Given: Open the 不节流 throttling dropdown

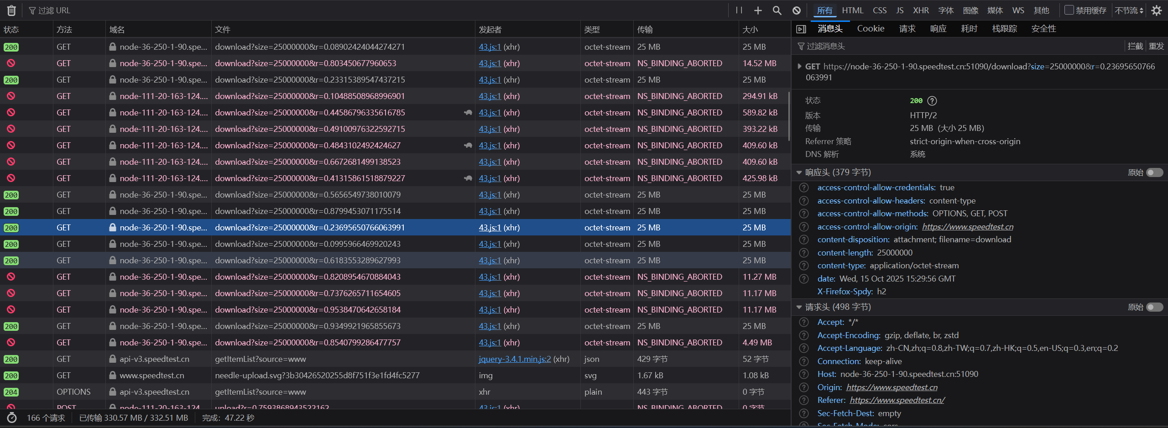Looking at the screenshot, I should coord(1129,10).
